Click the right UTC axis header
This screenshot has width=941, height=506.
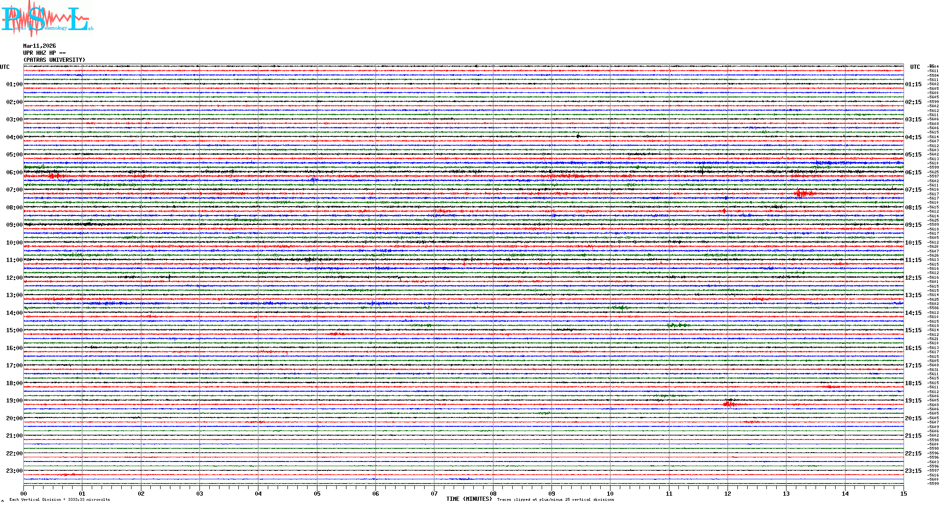[915, 67]
